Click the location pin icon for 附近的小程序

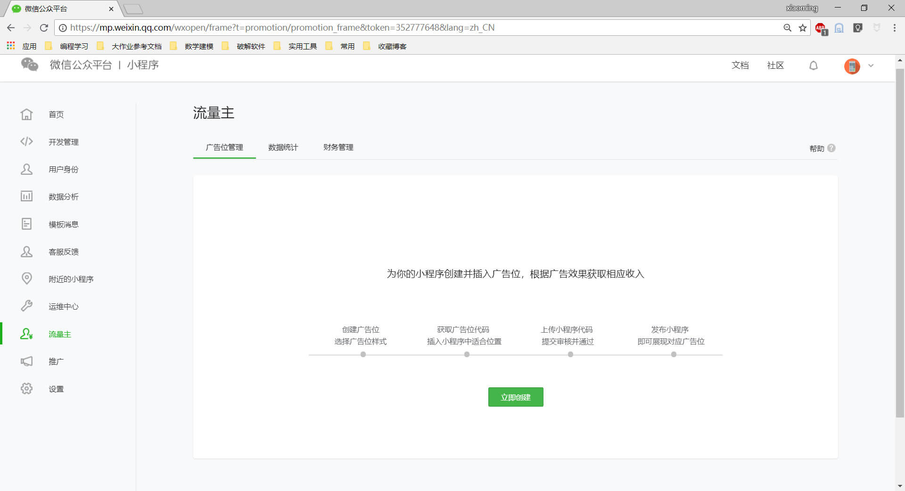[27, 278]
